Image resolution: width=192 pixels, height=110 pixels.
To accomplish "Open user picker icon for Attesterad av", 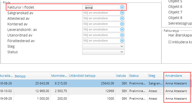I will (x=122, y=18).
